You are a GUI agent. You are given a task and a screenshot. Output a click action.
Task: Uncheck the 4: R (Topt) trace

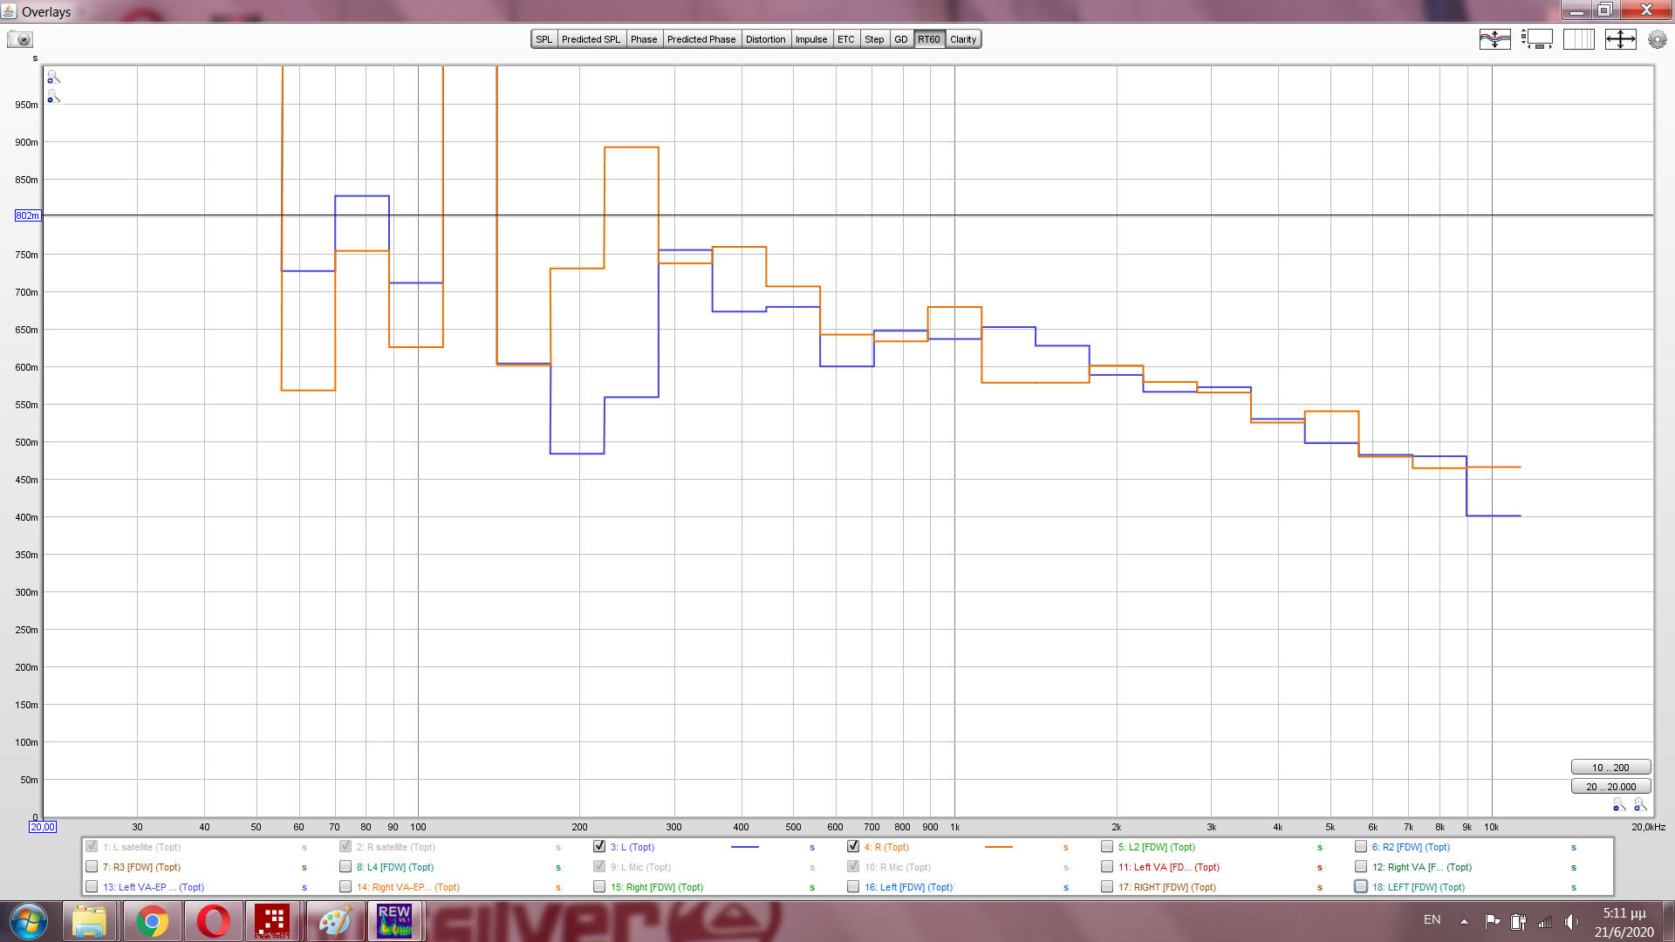click(x=853, y=847)
